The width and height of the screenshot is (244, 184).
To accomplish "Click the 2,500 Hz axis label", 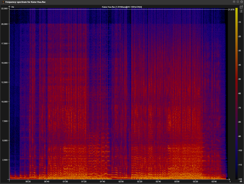I will click(5, 160).
